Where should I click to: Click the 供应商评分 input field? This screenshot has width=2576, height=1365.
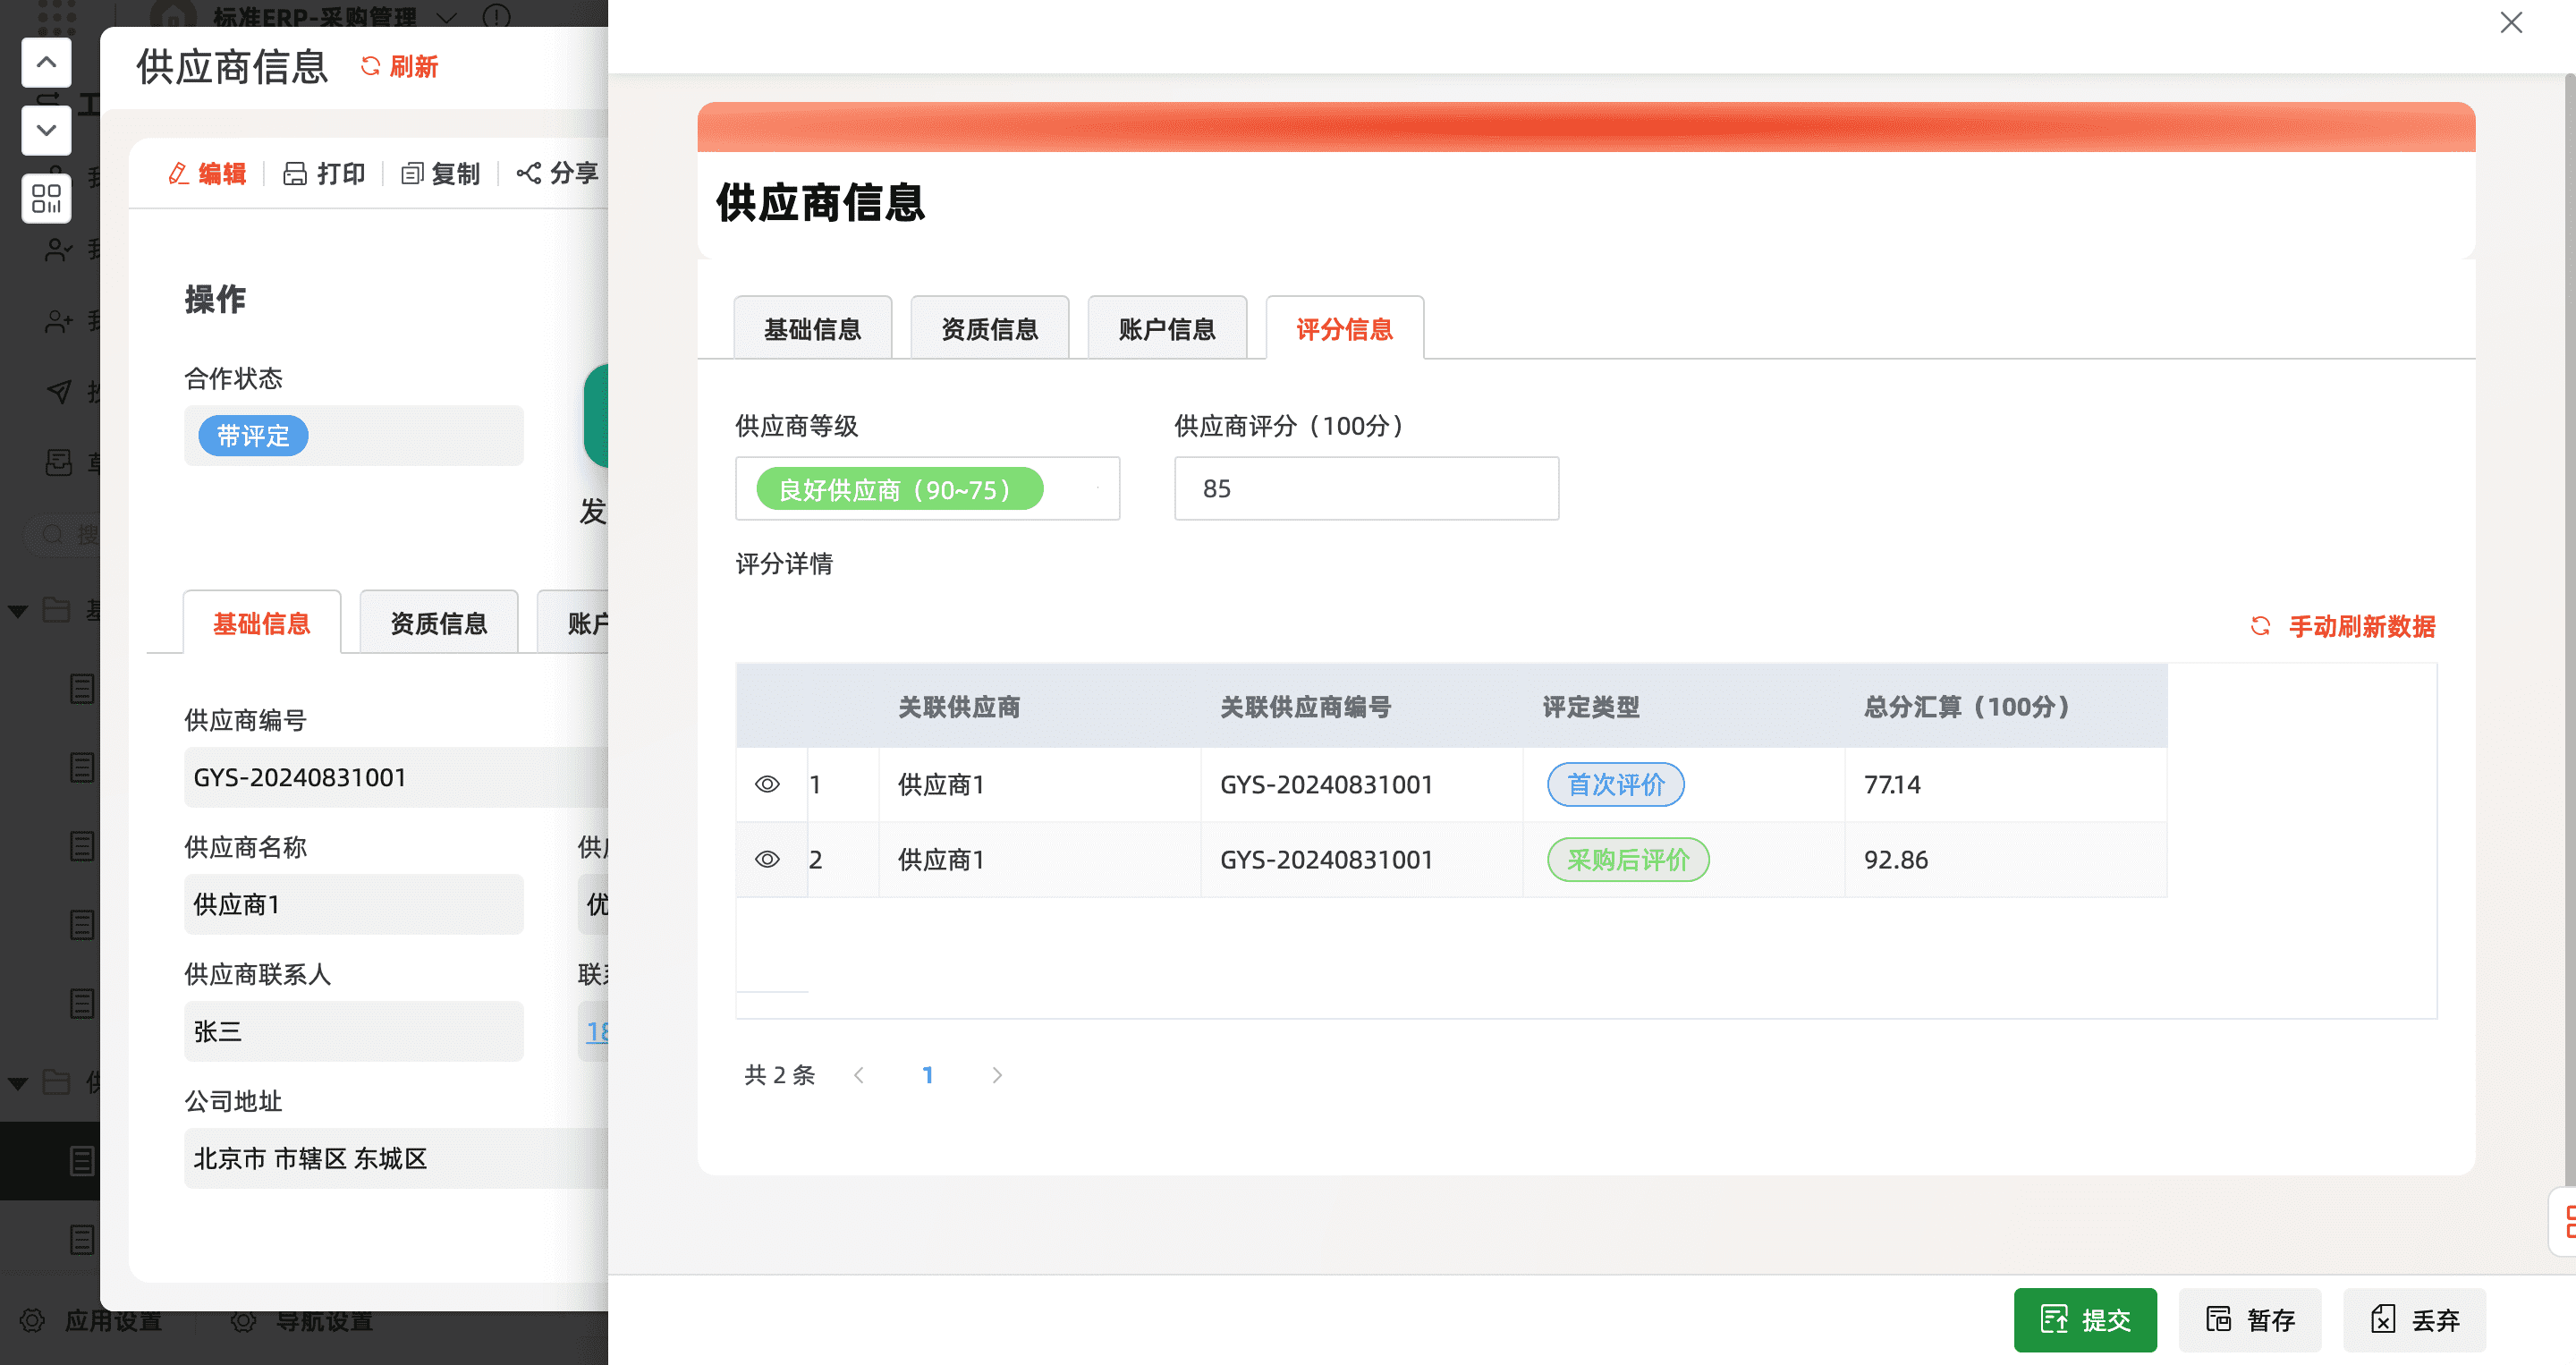point(1365,489)
